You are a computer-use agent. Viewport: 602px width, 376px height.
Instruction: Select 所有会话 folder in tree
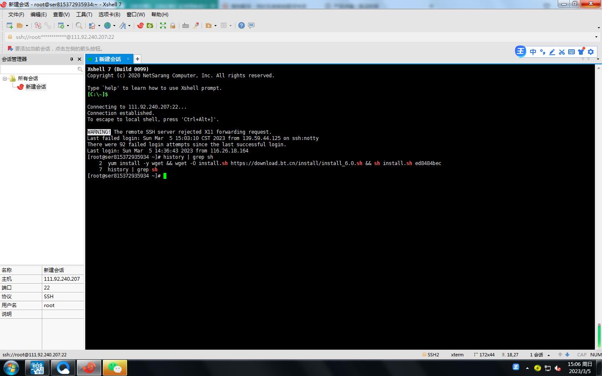[x=28, y=79]
